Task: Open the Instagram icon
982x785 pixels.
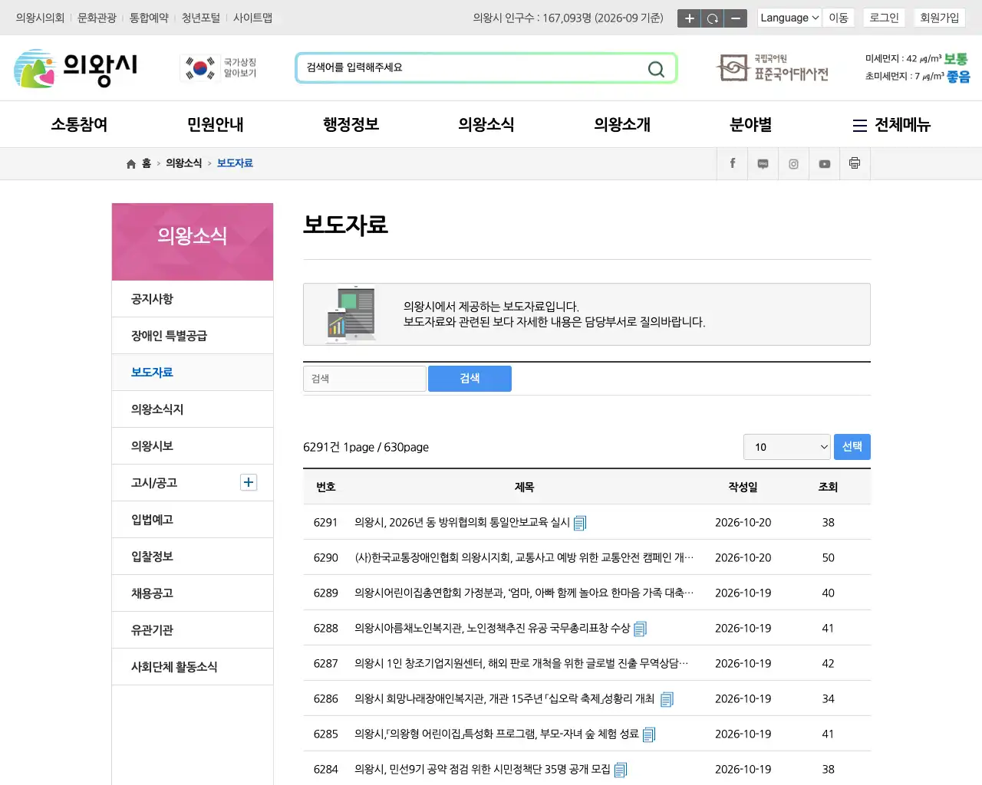Action: coord(793,163)
